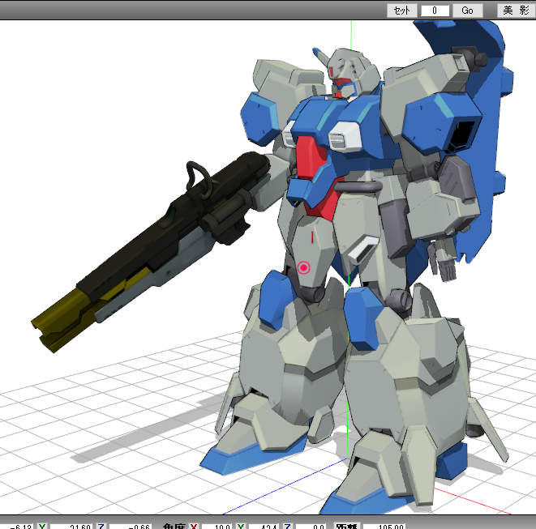Click the camera Z position field showing -0.66
The width and height of the screenshot is (536, 529).
131,527
